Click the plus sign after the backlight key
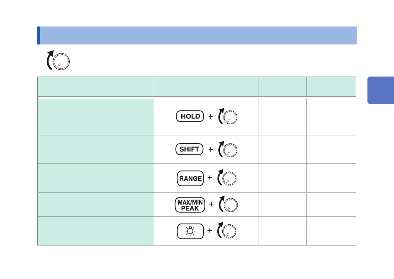Screen dimensions: 394x279 point(210,231)
